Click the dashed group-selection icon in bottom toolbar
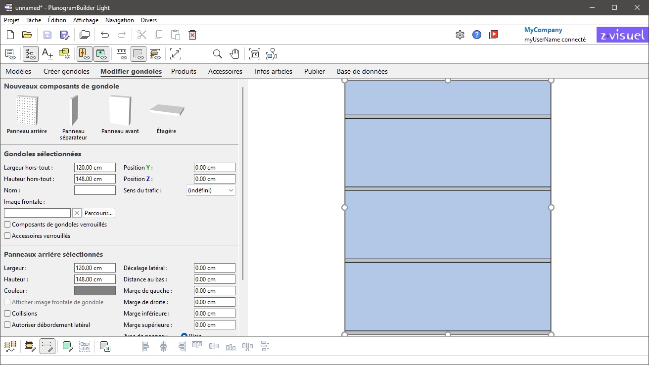 (85, 346)
